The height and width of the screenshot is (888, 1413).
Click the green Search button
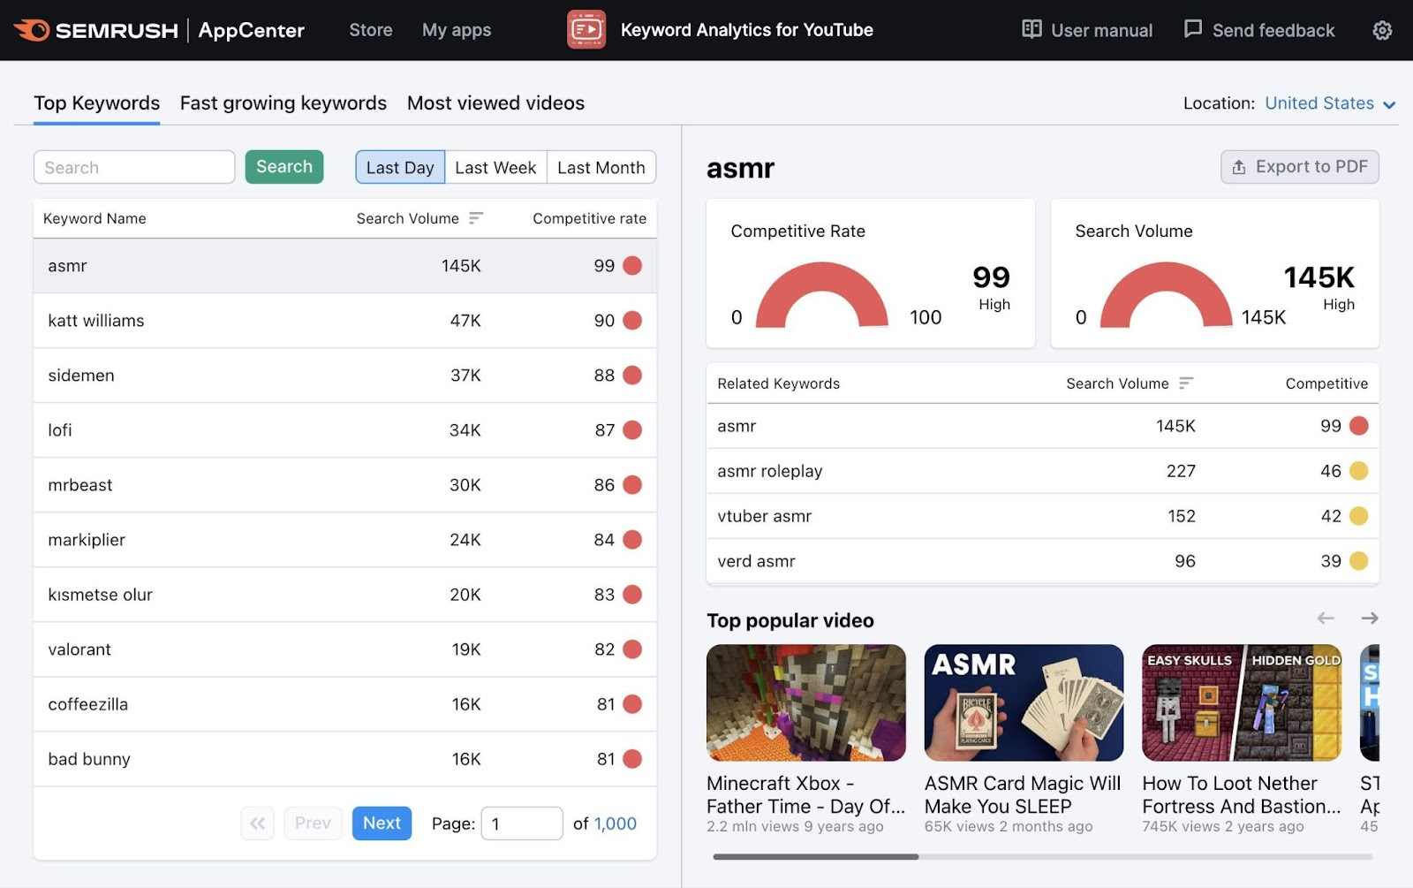click(x=284, y=167)
